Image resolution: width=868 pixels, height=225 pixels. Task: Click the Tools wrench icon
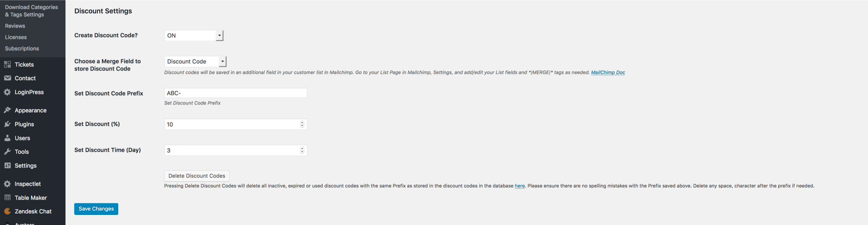pos(7,151)
